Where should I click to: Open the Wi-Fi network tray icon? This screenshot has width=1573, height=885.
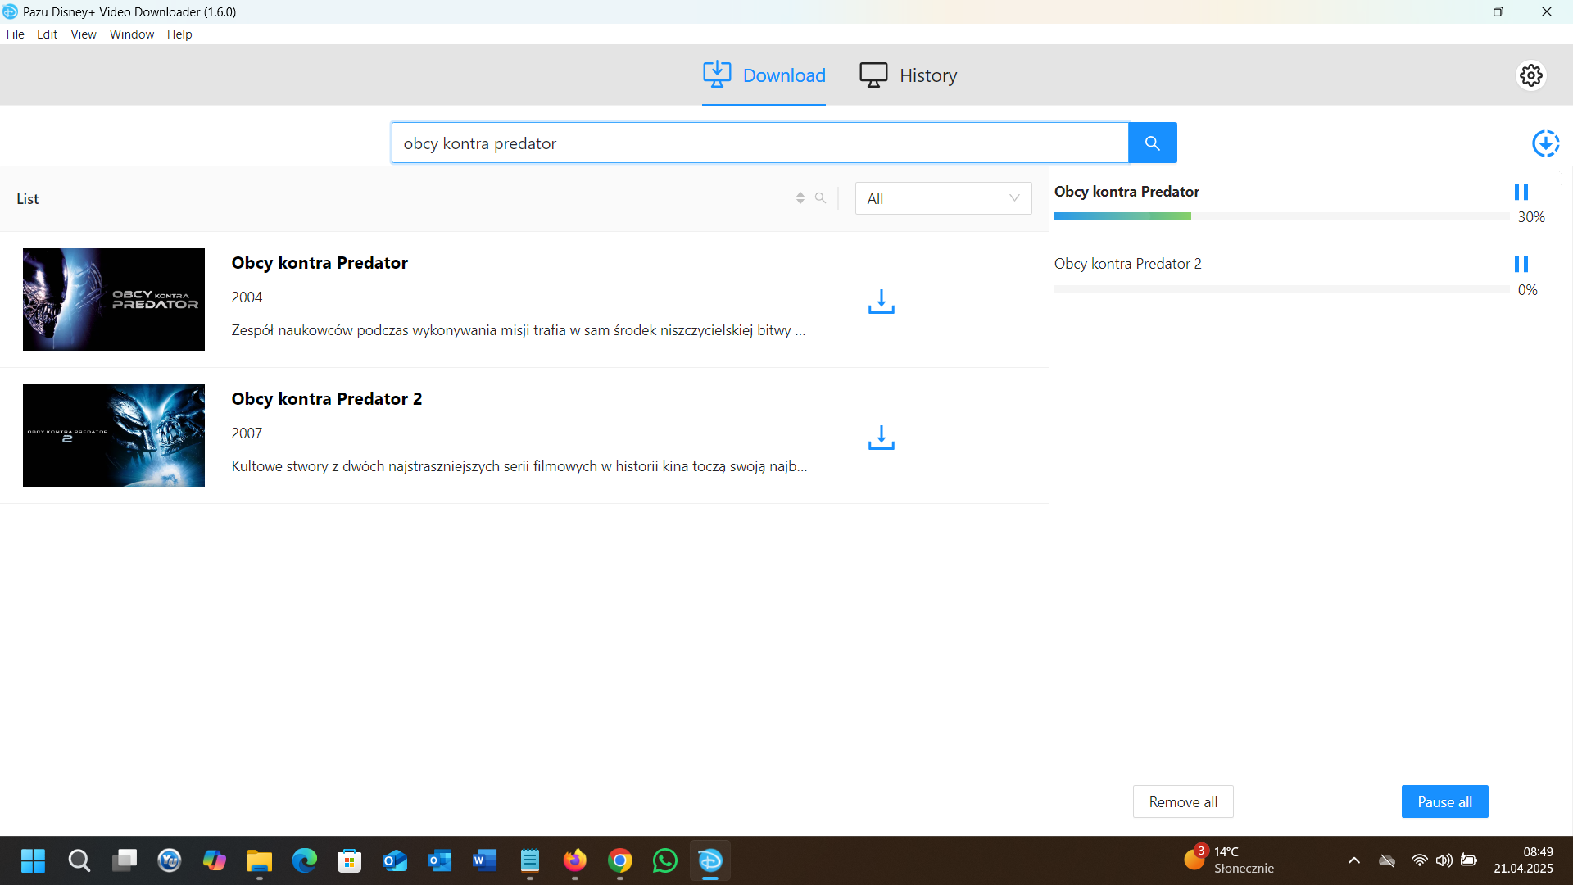tap(1419, 860)
